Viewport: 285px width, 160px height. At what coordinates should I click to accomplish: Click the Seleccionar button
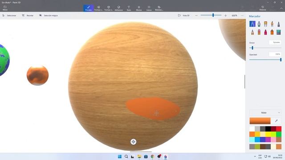point(9,16)
